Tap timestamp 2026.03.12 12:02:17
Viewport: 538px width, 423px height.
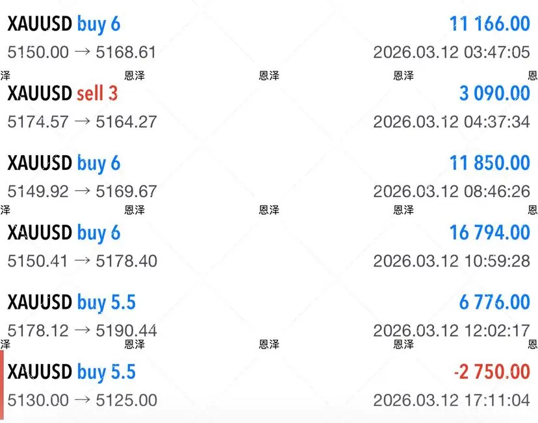(451, 331)
